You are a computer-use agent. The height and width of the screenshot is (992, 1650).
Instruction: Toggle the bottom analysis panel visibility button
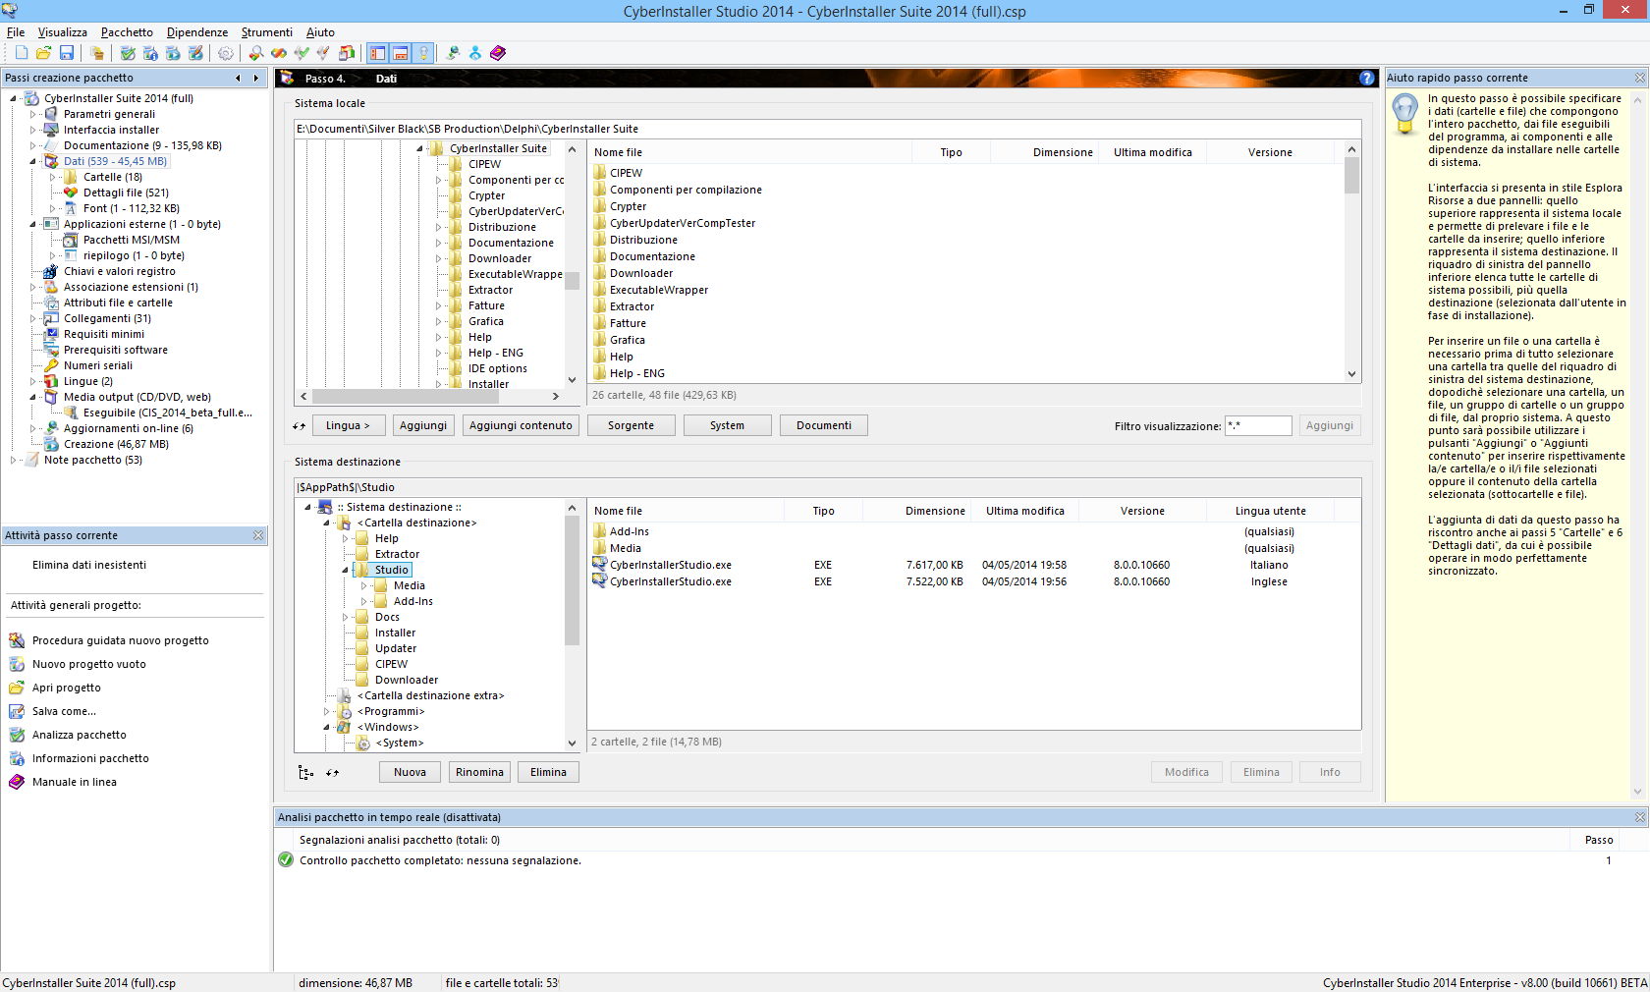click(x=401, y=53)
